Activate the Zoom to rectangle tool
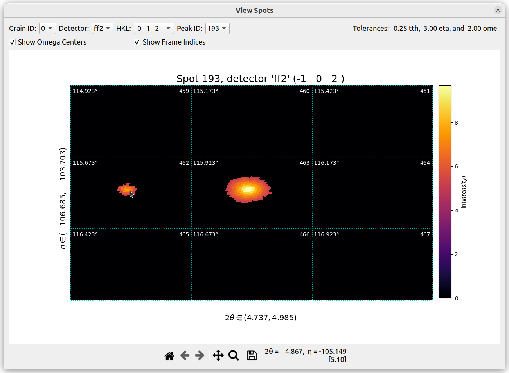 [234, 355]
